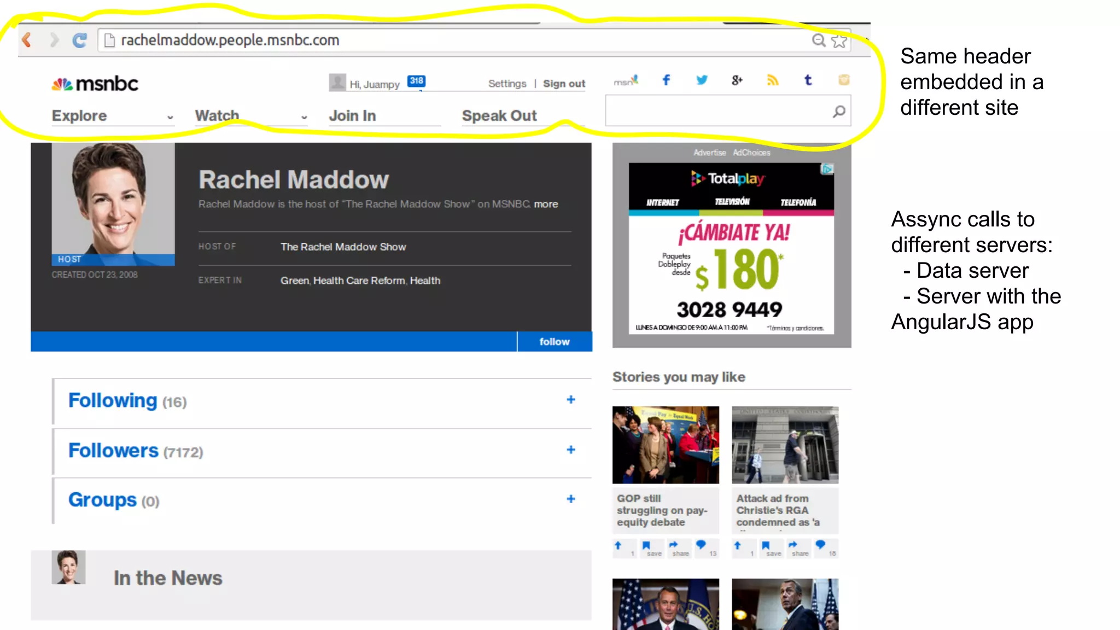The height and width of the screenshot is (630, 1120).
Task: Click the 'more' link in Maddow's bio
Action: (546, 204)
